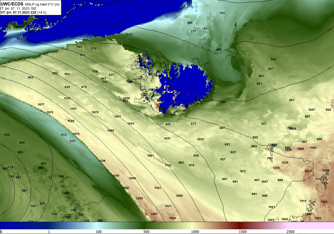The width and height of the screenshot is (334, 234).
Task: Click the height value 937
Action: click(111, 75)
